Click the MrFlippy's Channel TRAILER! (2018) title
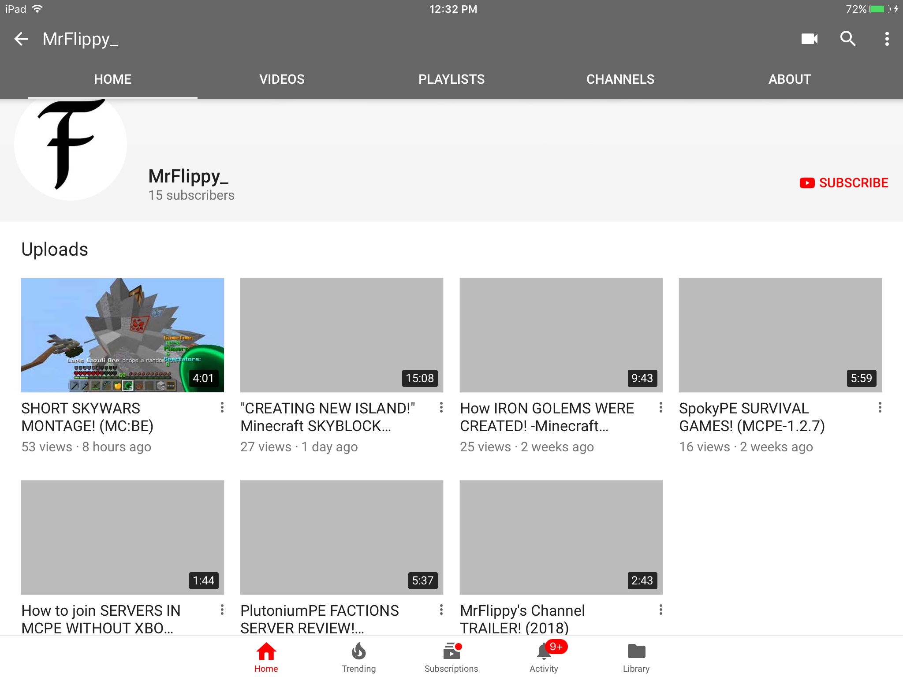The width and height of the screenshot is (903, 677). click(x=522, y=619)
